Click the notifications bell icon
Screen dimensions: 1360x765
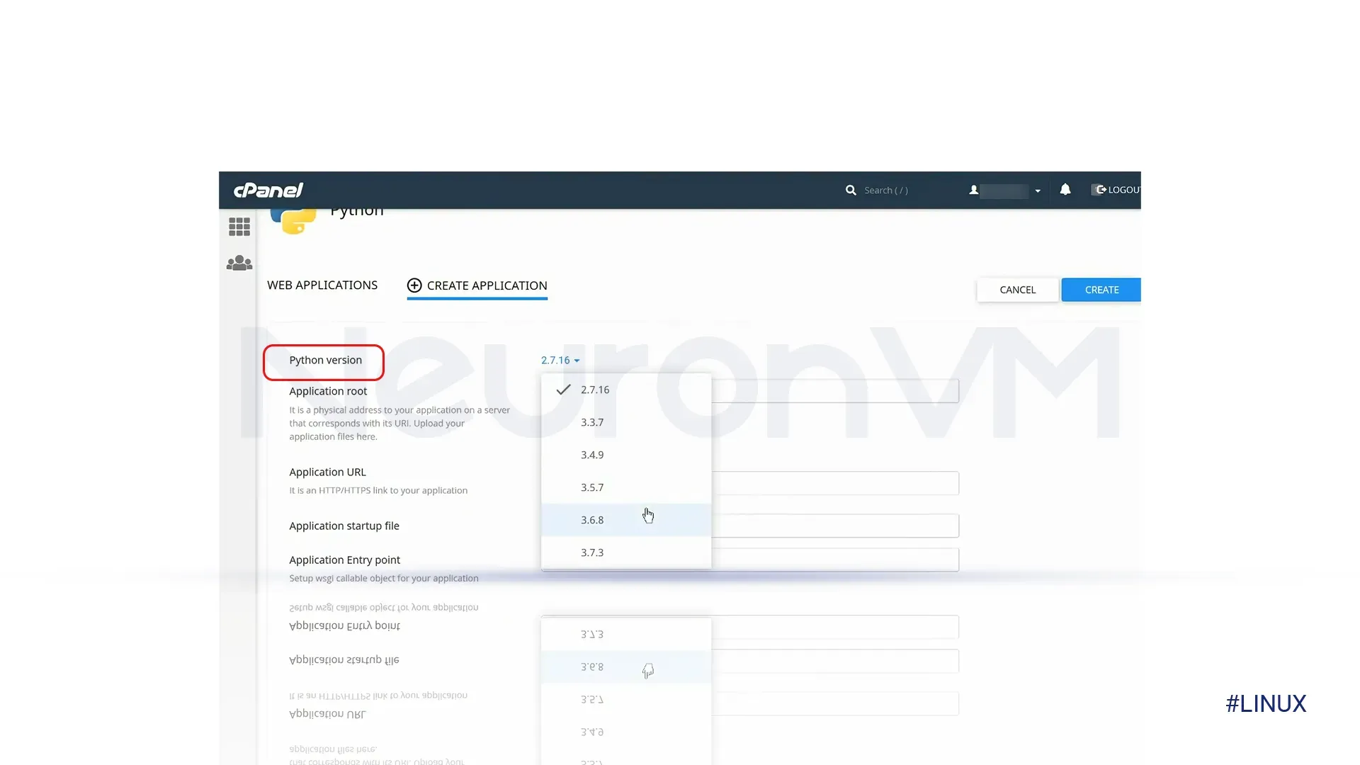[1065, 188]
